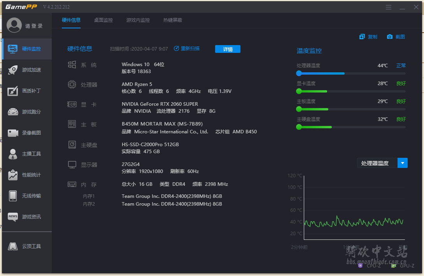Click the 请登录 login link

pos(34,26)
